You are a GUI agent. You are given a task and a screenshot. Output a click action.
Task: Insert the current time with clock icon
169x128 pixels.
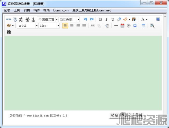tap(129, 26)
